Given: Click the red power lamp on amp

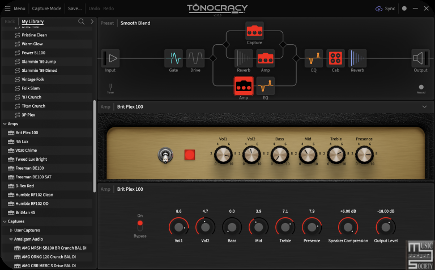Looking at the screenshot, I should [x=190, y=155].
